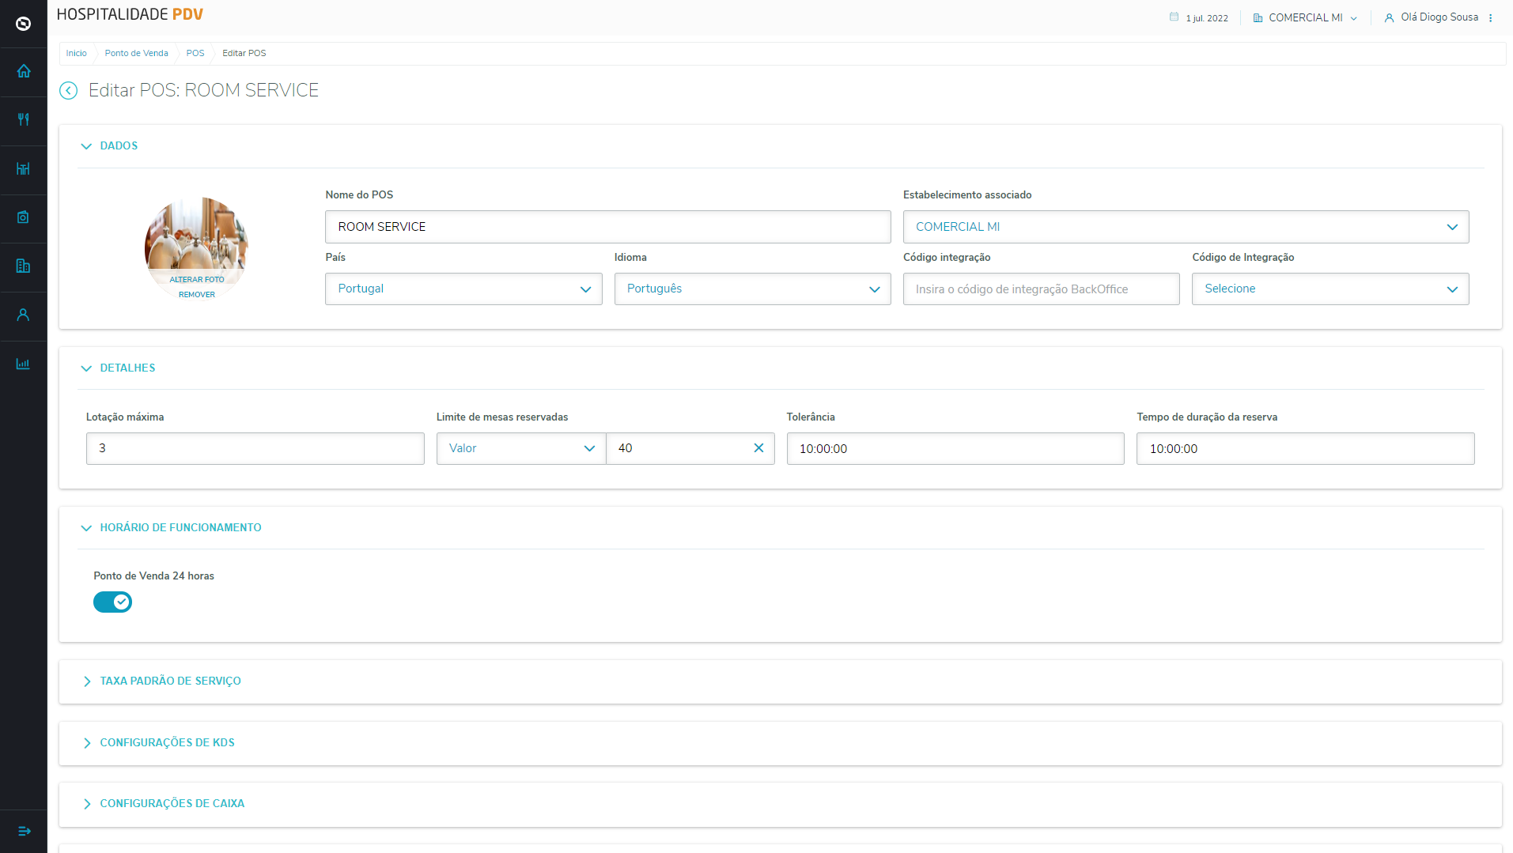This screenshot has height=853, width=1513.
Task: Open the user options three-dot menu
Action: [1491, 18]
